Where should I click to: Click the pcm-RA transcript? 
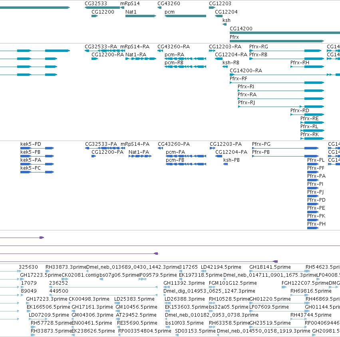185,59
